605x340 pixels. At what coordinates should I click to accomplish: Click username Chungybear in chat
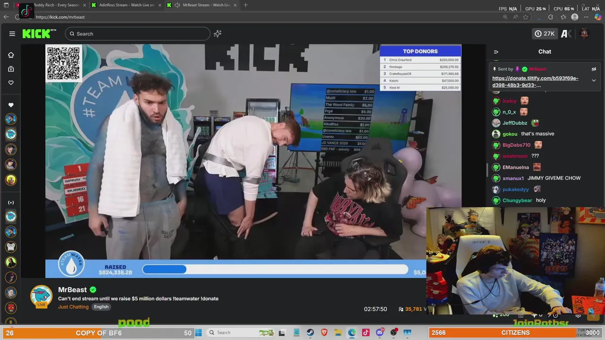pos(517,201)
